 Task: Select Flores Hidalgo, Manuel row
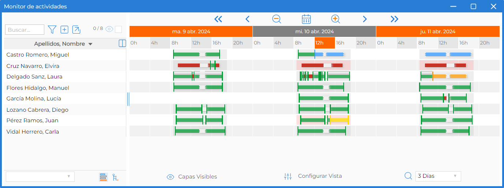coord(65,88)
